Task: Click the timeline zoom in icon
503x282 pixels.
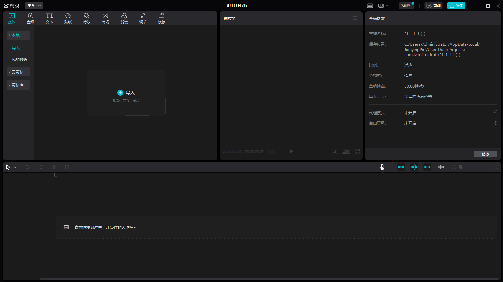Action: point(496,167)
